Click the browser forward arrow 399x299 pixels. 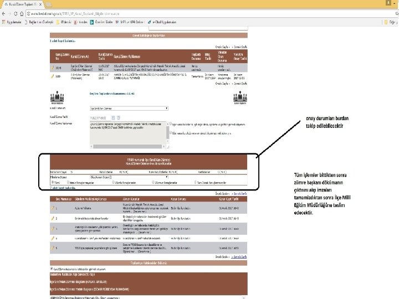pyautogui.click(x=9, y=14)
